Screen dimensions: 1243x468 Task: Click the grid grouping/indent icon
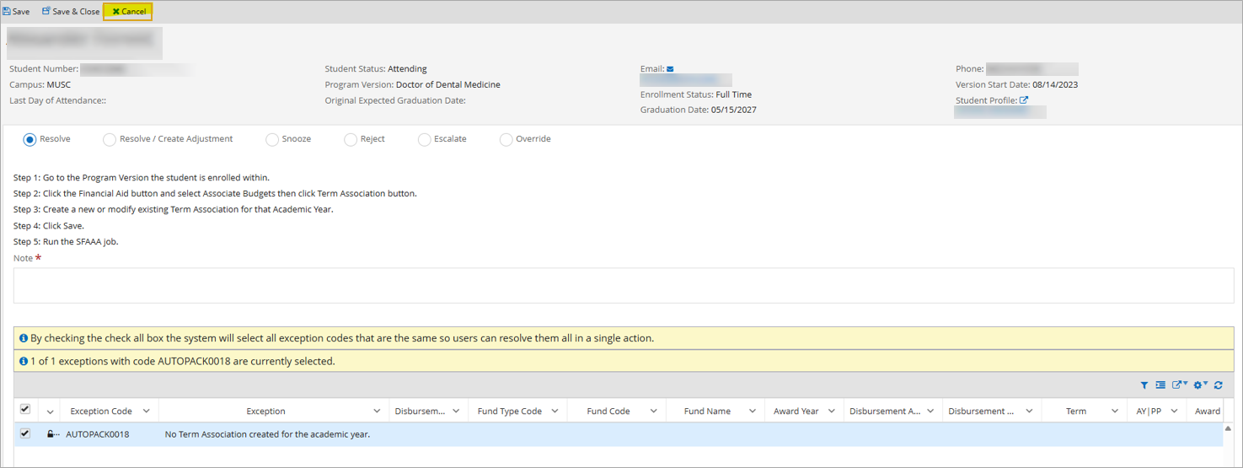1160,385
